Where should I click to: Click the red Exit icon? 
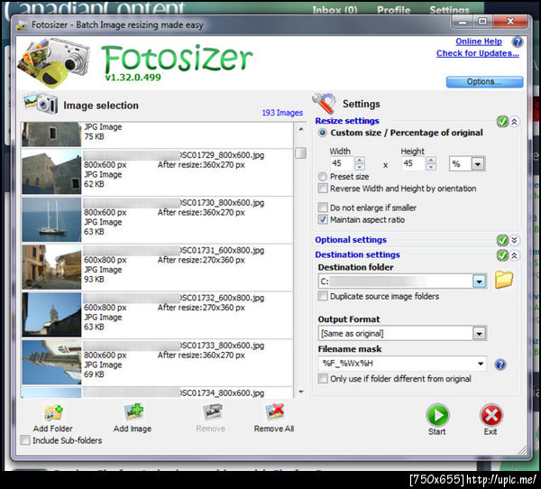tap(491, 415)
